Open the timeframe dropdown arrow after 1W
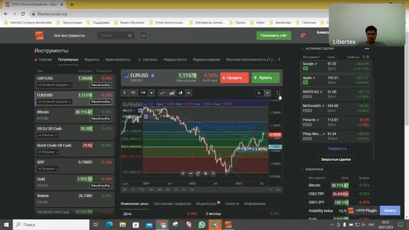Viewport: 409px width, 230px height. [151, 93]
